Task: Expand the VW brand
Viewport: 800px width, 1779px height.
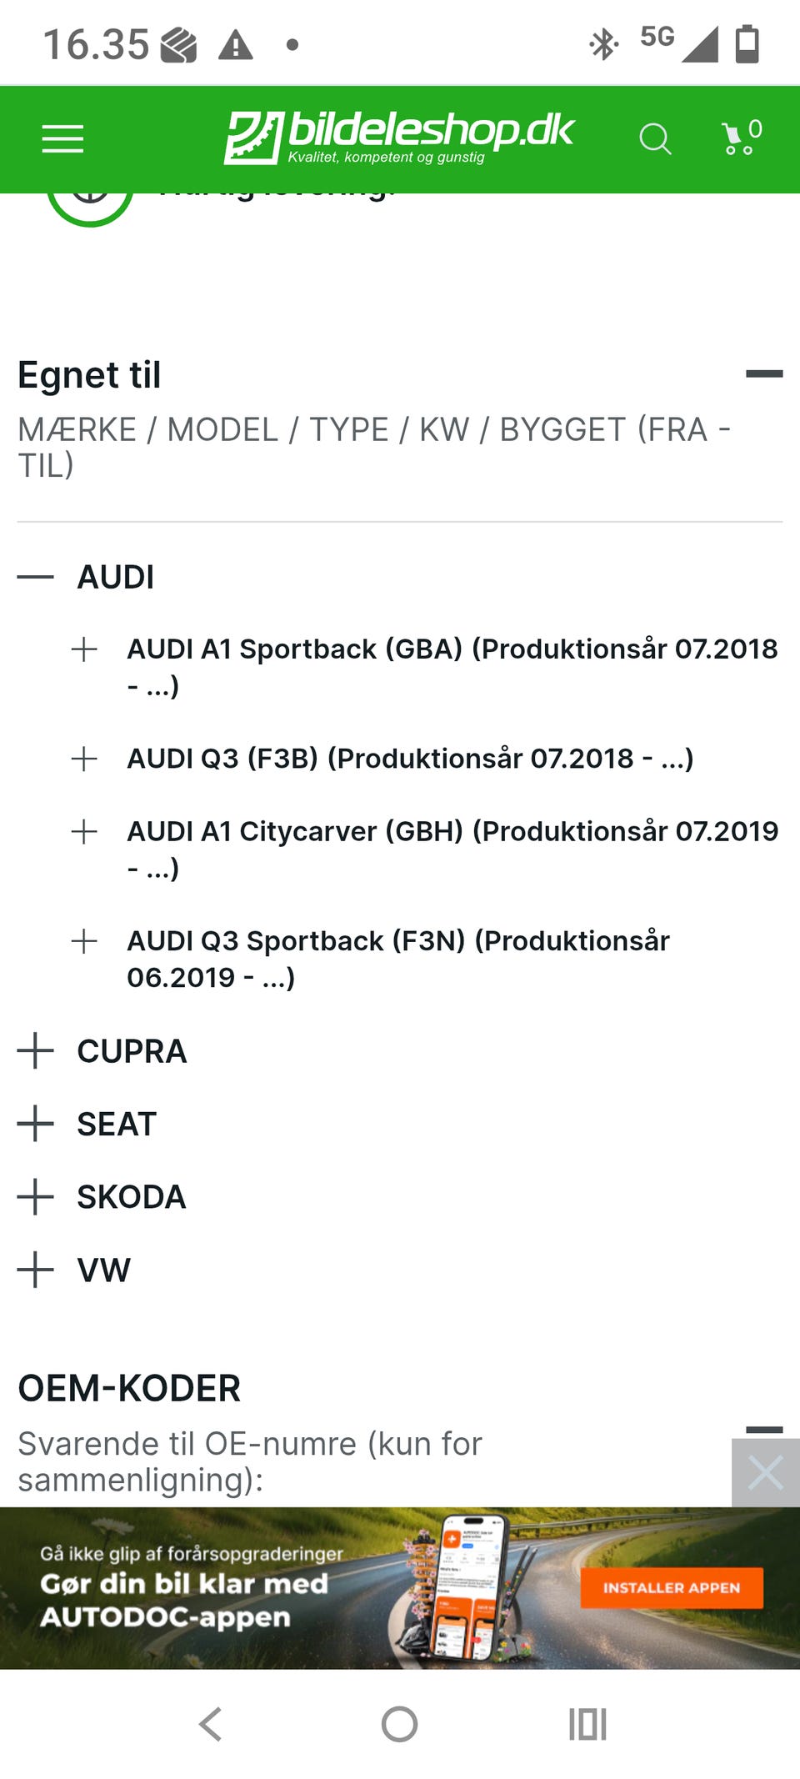Action: (36, 1270)
